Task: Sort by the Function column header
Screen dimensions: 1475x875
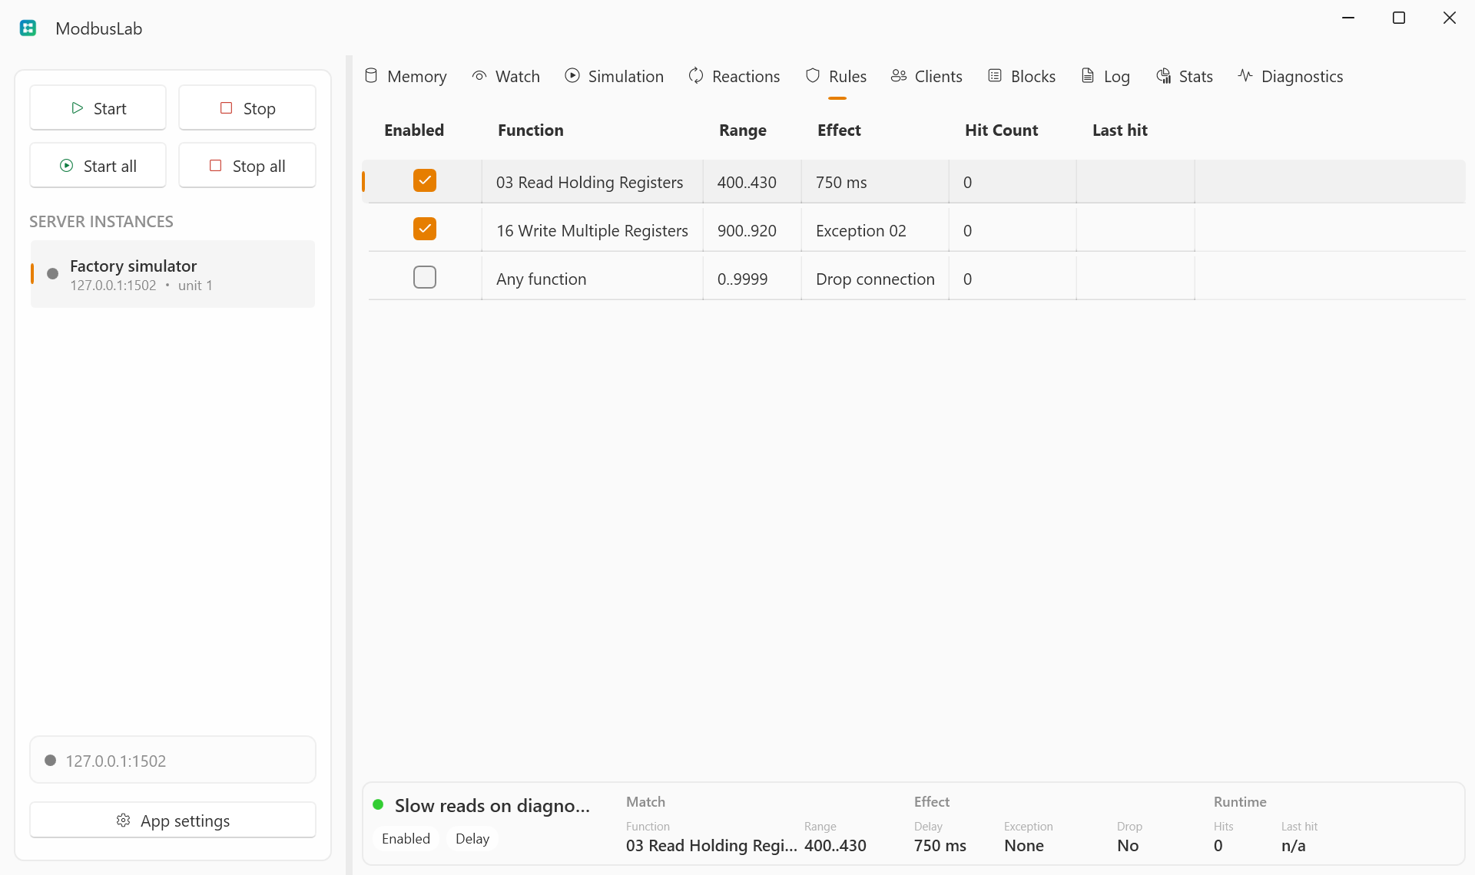Action: (531, 130)
